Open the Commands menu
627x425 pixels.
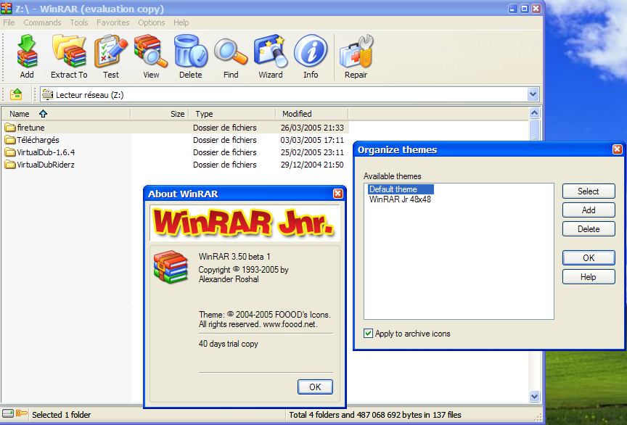click(x=42, y=22)
